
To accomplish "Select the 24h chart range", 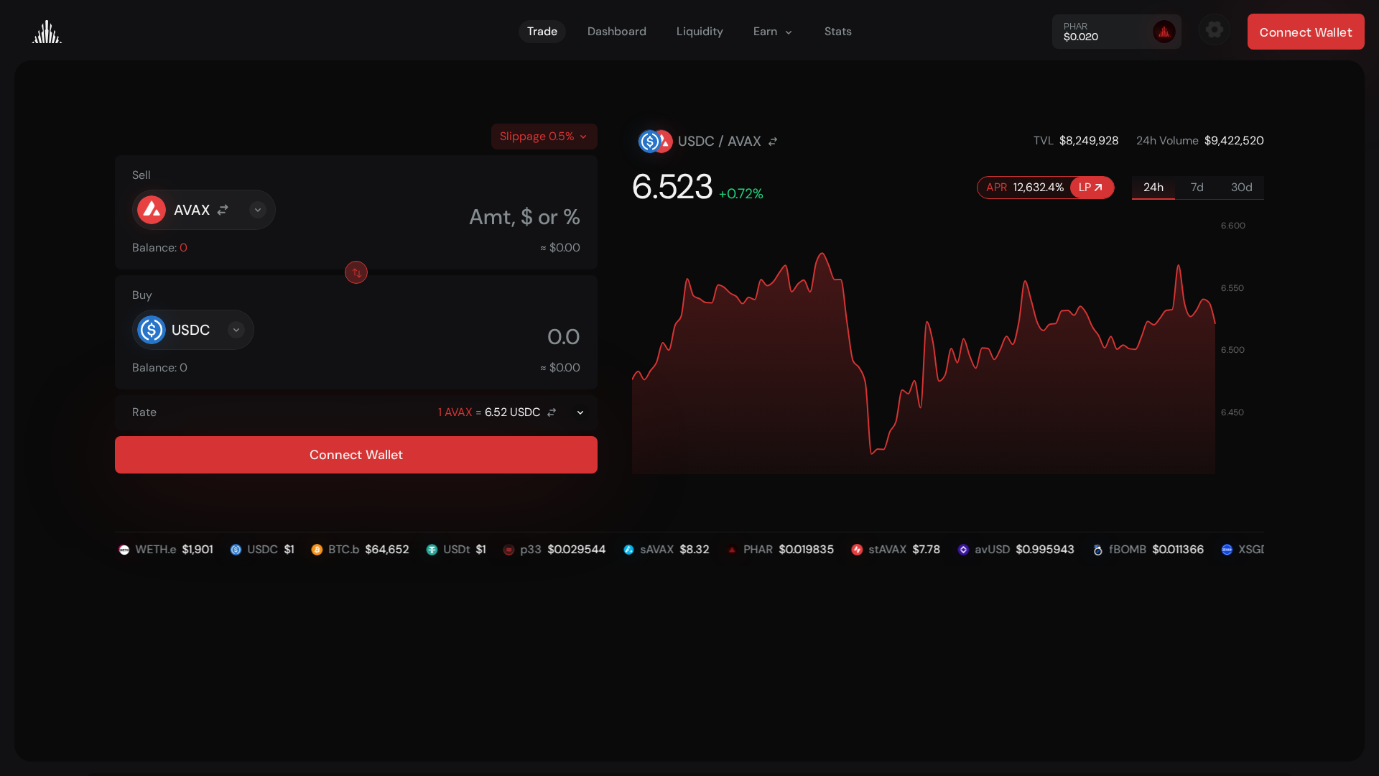I will (x=1153, y=188).
